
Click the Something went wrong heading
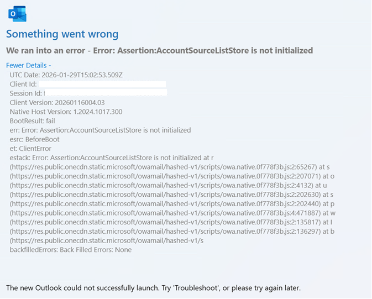tap(62, 34)
